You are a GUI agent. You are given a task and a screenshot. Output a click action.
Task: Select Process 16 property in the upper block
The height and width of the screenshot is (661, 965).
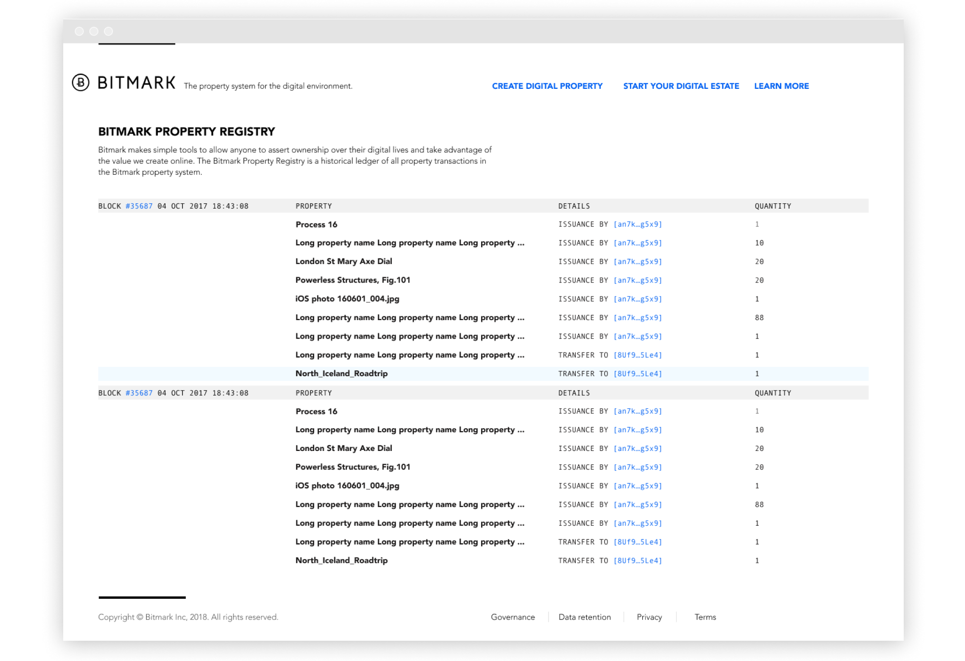click(x=317, y=225)
